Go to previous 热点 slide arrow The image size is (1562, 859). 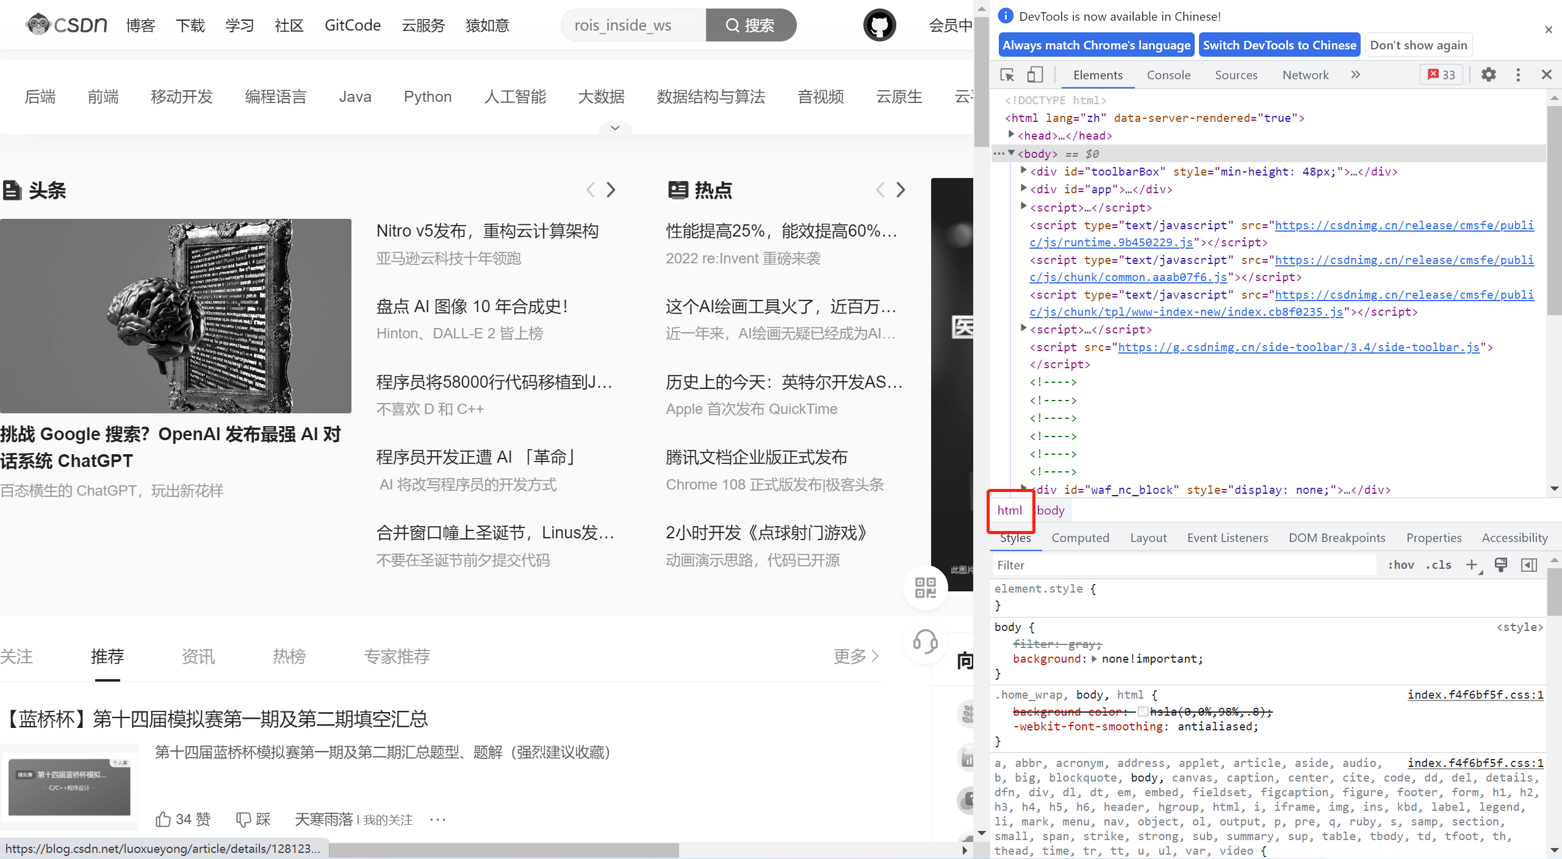click(x=880, y=190)
